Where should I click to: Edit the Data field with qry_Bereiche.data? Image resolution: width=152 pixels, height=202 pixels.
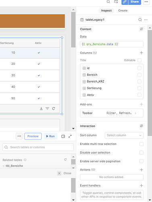[x=112, y=44]
